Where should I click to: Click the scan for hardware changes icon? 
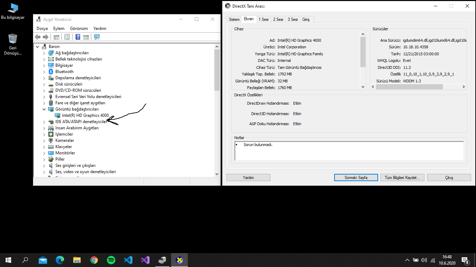[x=97, y=37]
